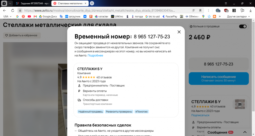Screen dimensions: 255x136
Task: Open the UAKino bookmark
Action: point(117,16)
